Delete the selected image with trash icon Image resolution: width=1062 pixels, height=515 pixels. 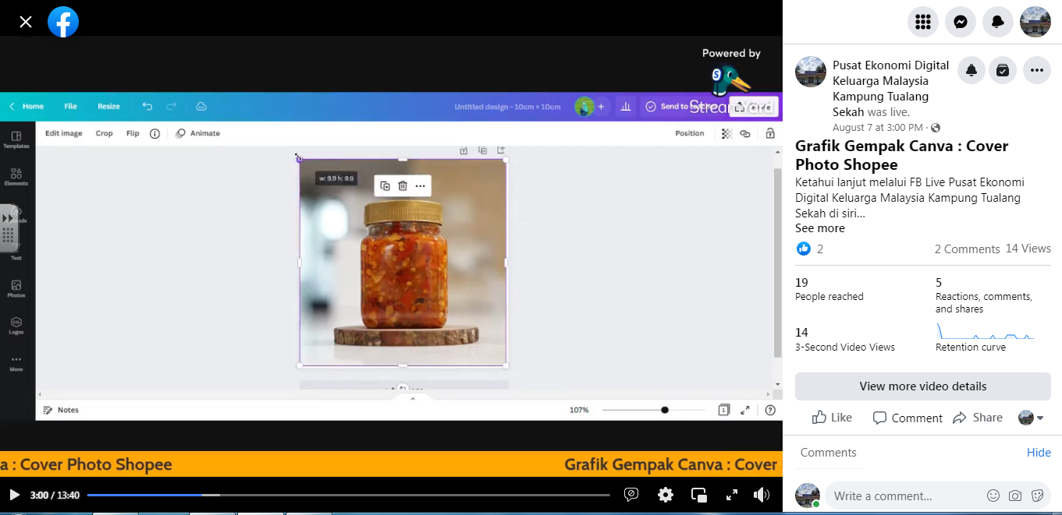tap(403, 185)
